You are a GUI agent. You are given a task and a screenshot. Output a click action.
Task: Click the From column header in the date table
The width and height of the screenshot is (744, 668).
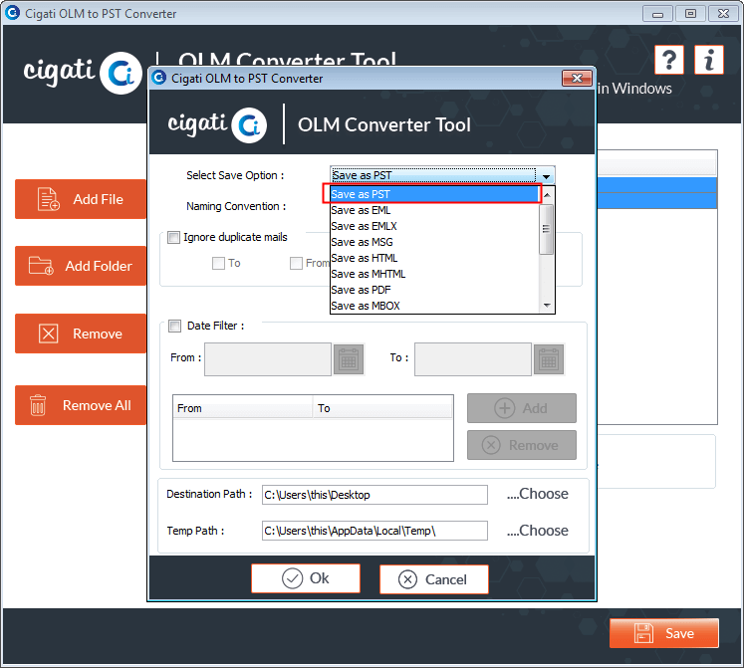coord(243,408)
